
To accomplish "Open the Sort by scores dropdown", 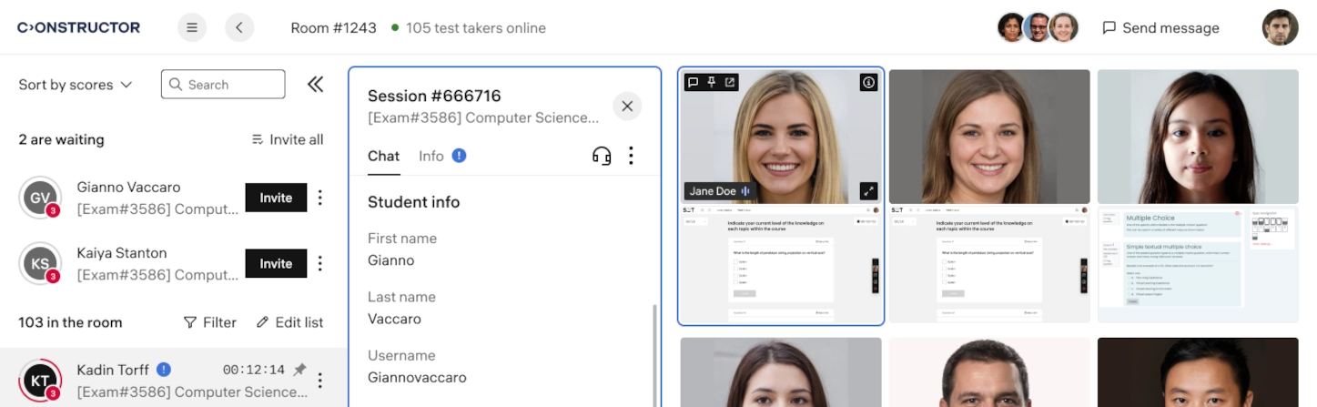I will pos(76,85).
